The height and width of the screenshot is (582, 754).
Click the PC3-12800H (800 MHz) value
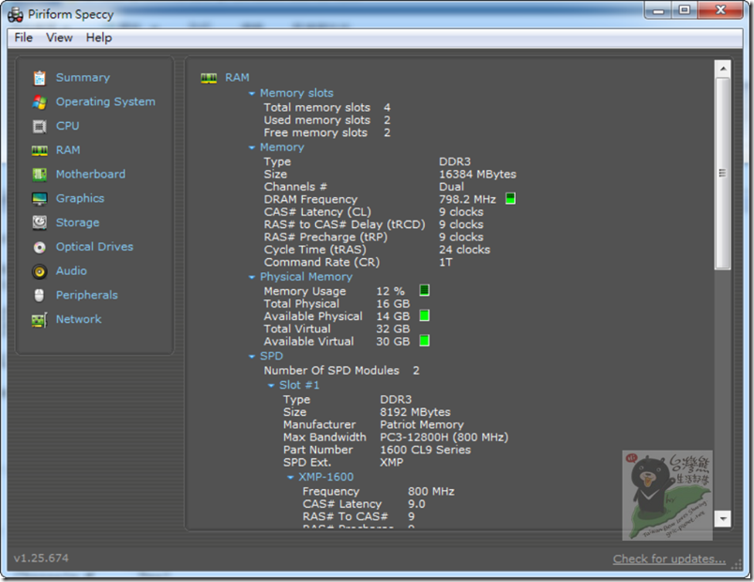(444, 437)
